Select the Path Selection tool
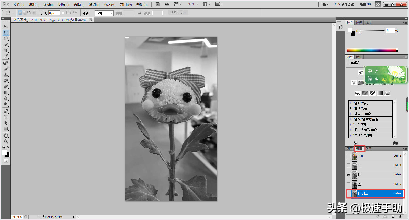 click(x=6, y=123)
